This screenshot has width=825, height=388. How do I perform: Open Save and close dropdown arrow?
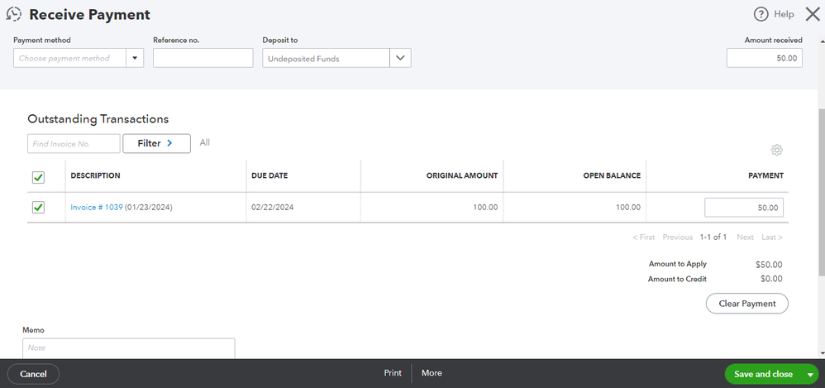(x=809, y=374)
